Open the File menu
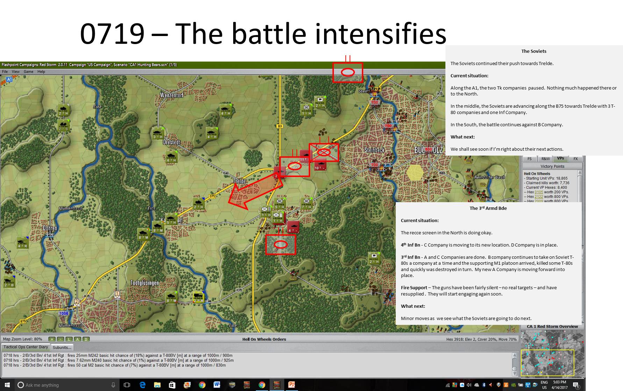 (x=5, y=72)
